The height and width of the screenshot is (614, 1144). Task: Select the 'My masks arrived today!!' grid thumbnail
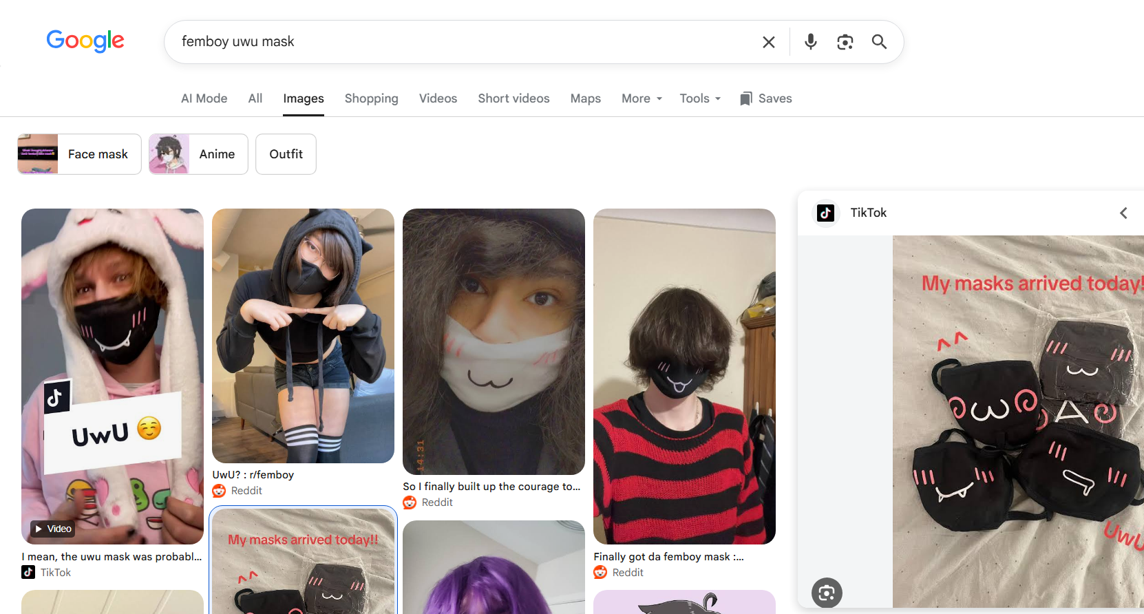[303, 561]
